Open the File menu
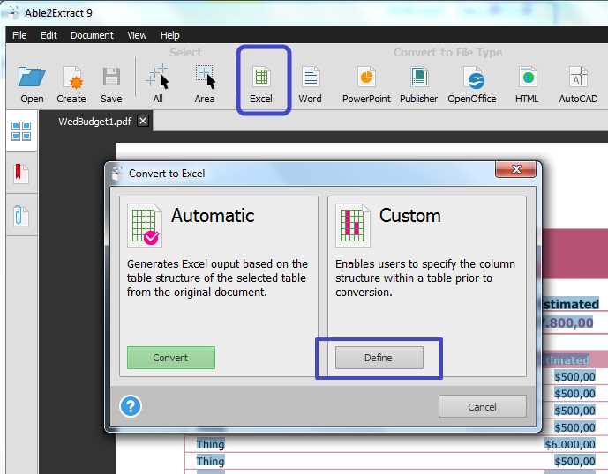The image size is (608, 474). [x=19, y=35]
